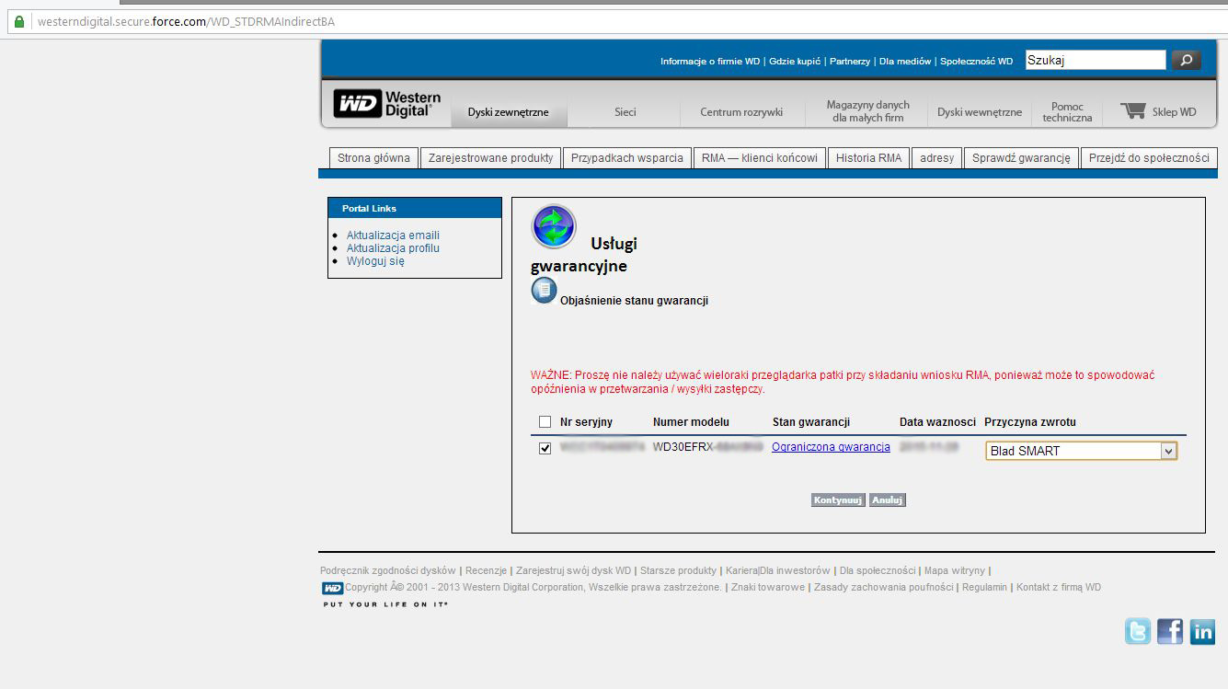Switch to the Strona główna tab

pos(373,158)
